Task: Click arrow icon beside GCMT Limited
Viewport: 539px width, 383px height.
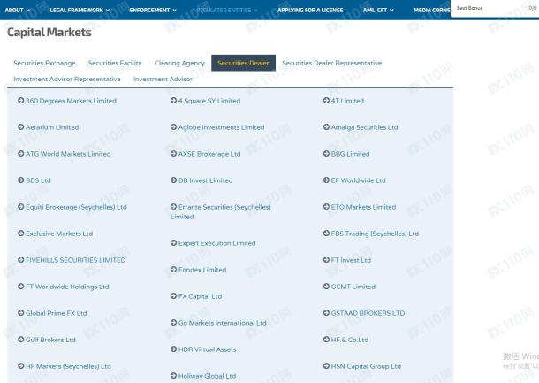Action: (326, 286)
